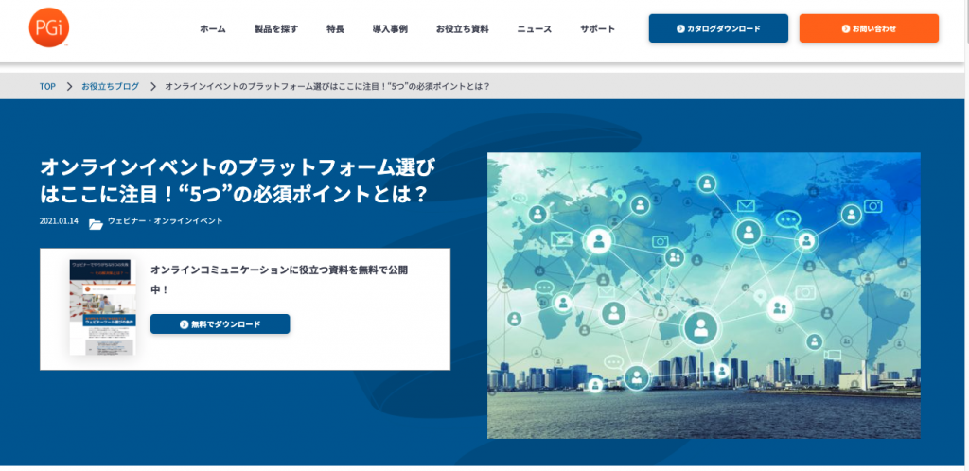
Task: Click the chevron after TOP in the breadcrumb
Action: (69, 86)
